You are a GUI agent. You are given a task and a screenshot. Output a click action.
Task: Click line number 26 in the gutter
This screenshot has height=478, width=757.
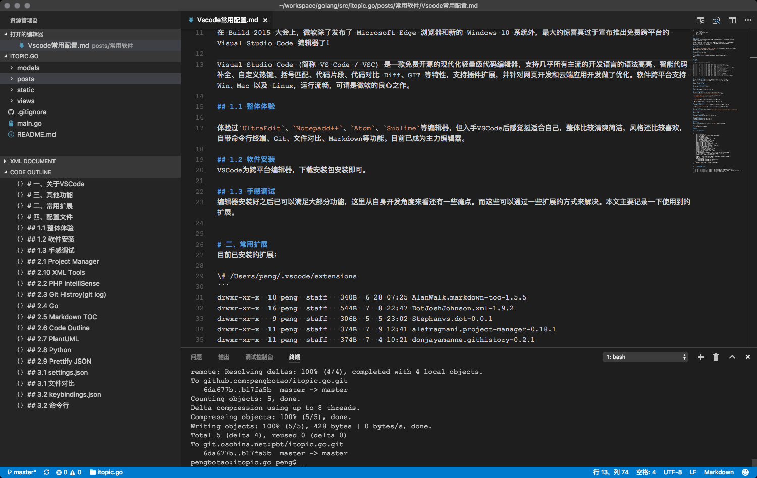pyautogui.click(x=200, y=244)
